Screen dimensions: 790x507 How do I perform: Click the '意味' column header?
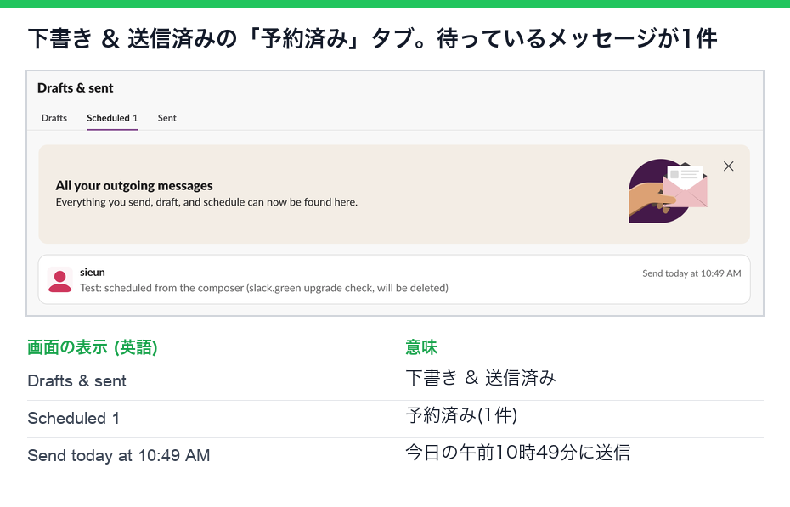421,346
